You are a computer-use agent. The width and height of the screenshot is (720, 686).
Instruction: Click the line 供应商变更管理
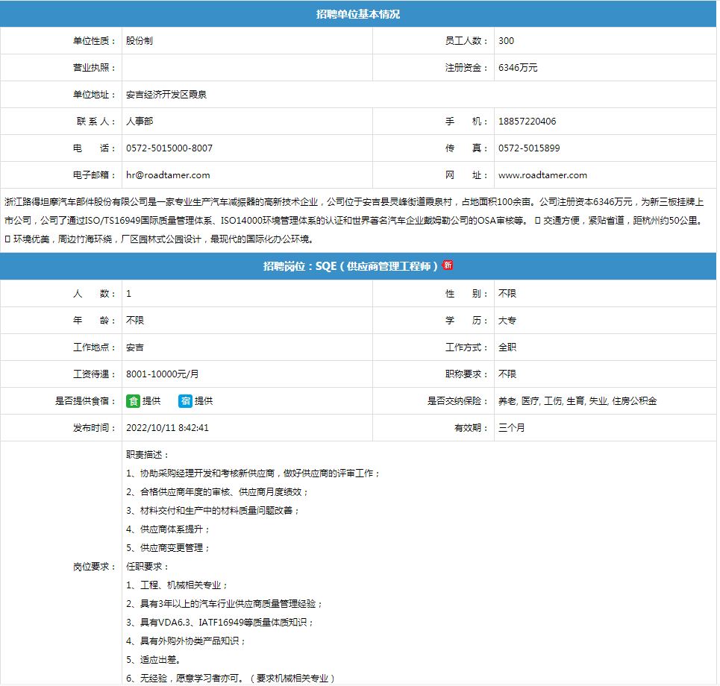point(169,548)
